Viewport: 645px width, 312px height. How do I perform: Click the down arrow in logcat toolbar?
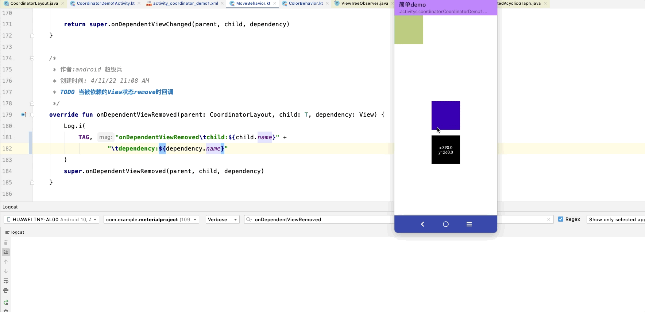pos(6,271)
